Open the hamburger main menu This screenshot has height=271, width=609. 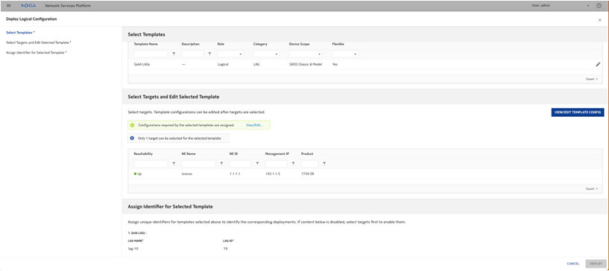9,5
